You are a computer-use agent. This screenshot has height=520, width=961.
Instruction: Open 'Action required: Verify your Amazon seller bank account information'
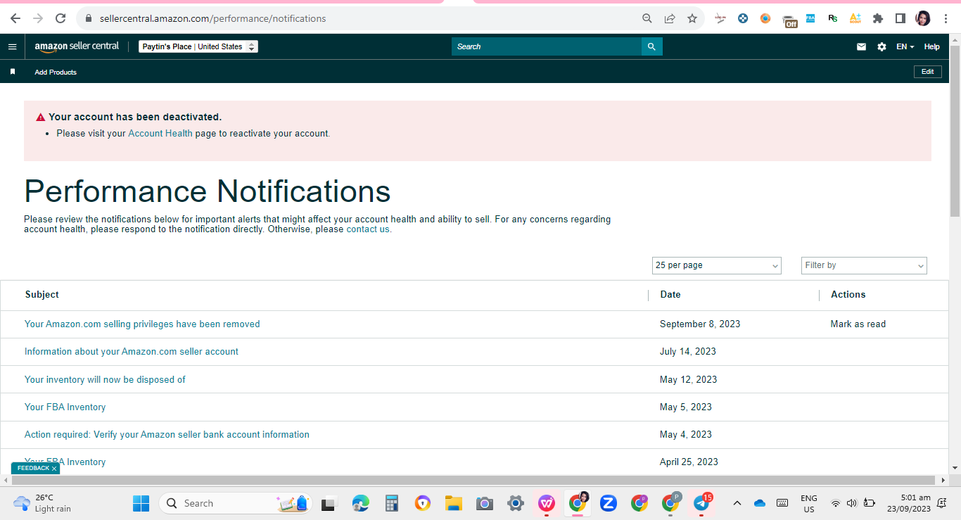(x=167, y=435)
